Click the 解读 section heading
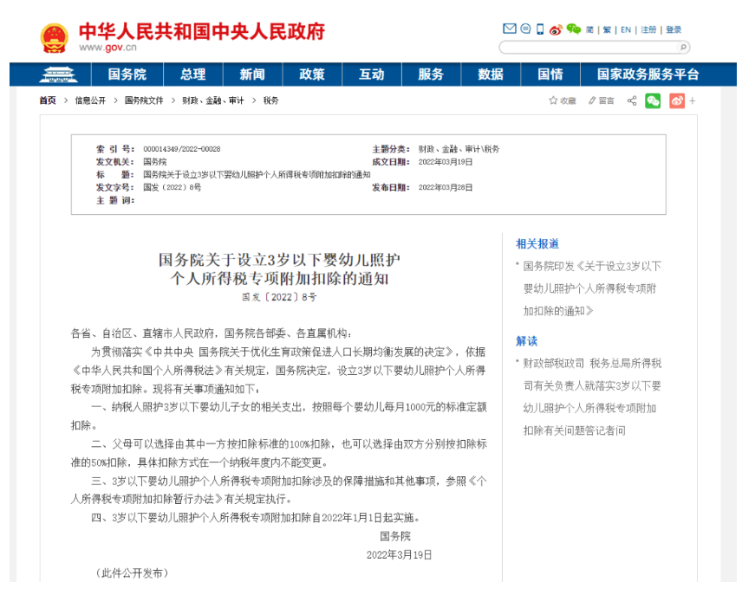This screenshot has height=595, width=742. (x=527, y=341)
